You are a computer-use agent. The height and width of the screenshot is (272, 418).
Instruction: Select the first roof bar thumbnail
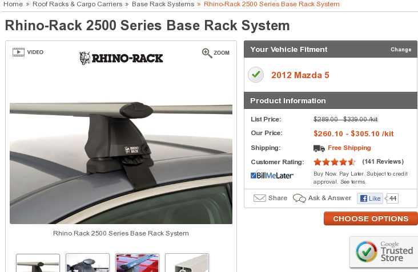(38, 263)
